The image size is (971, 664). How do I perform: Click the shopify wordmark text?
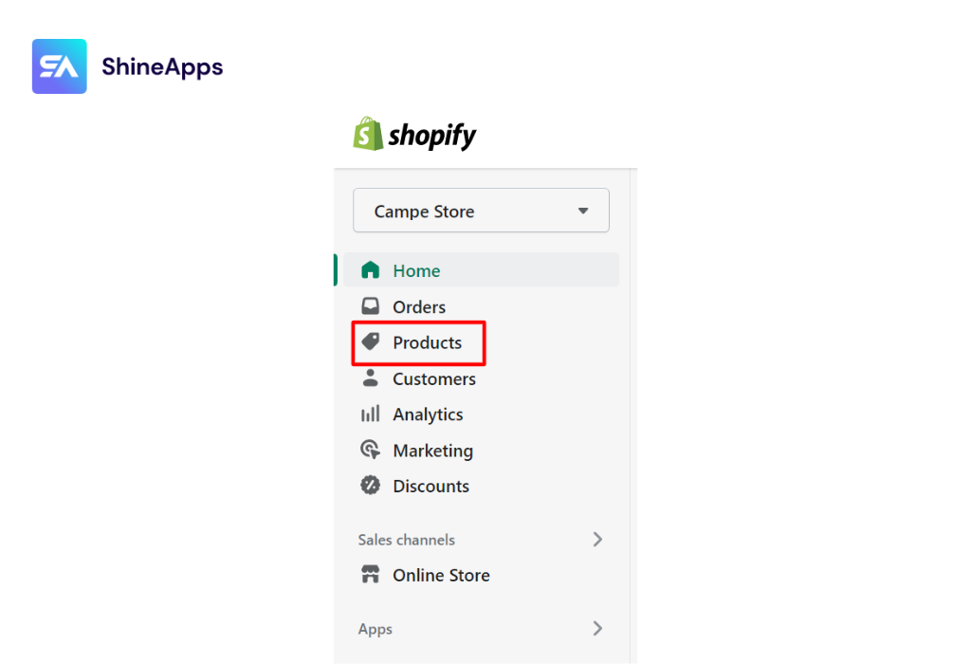pyautogui.click(x=432, y=136)
